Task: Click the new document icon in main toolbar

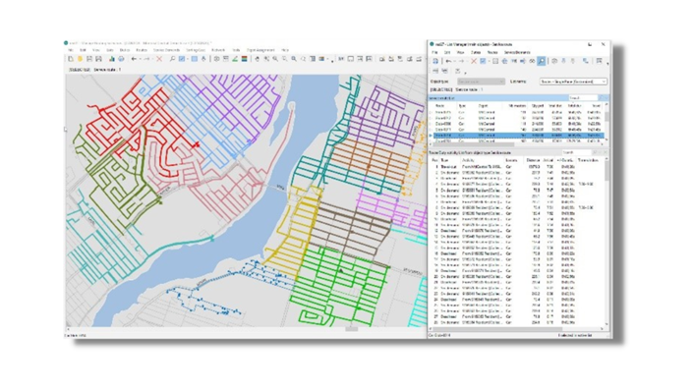Action: 71,59
